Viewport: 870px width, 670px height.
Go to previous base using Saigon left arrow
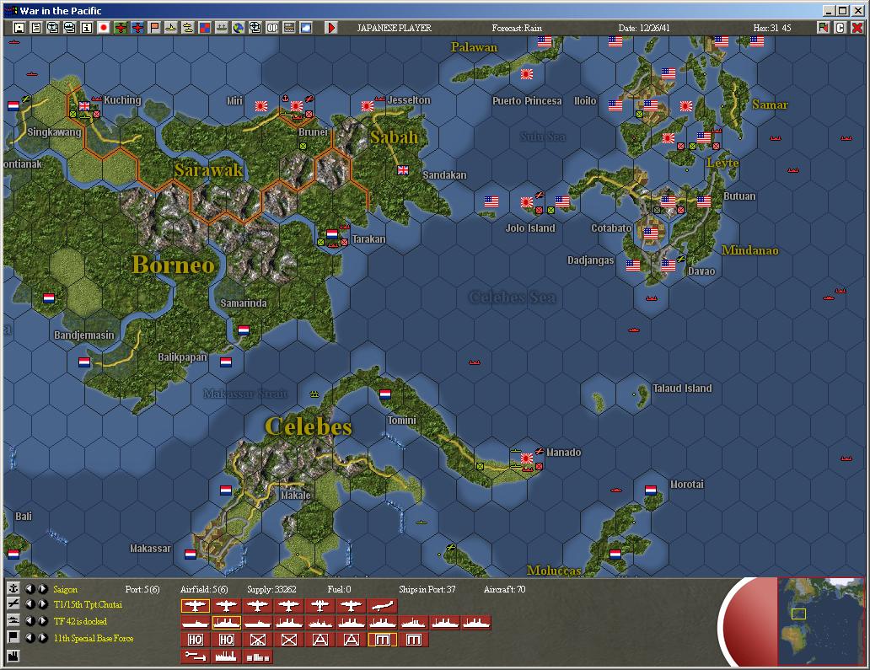(30, 588)
